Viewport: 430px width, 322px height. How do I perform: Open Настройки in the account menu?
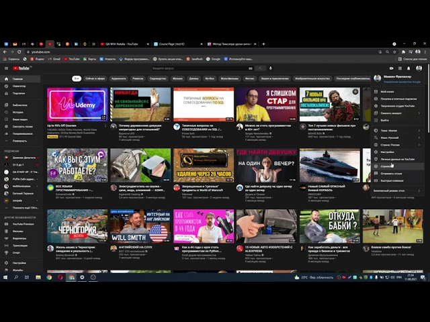[x=397, y=152]
